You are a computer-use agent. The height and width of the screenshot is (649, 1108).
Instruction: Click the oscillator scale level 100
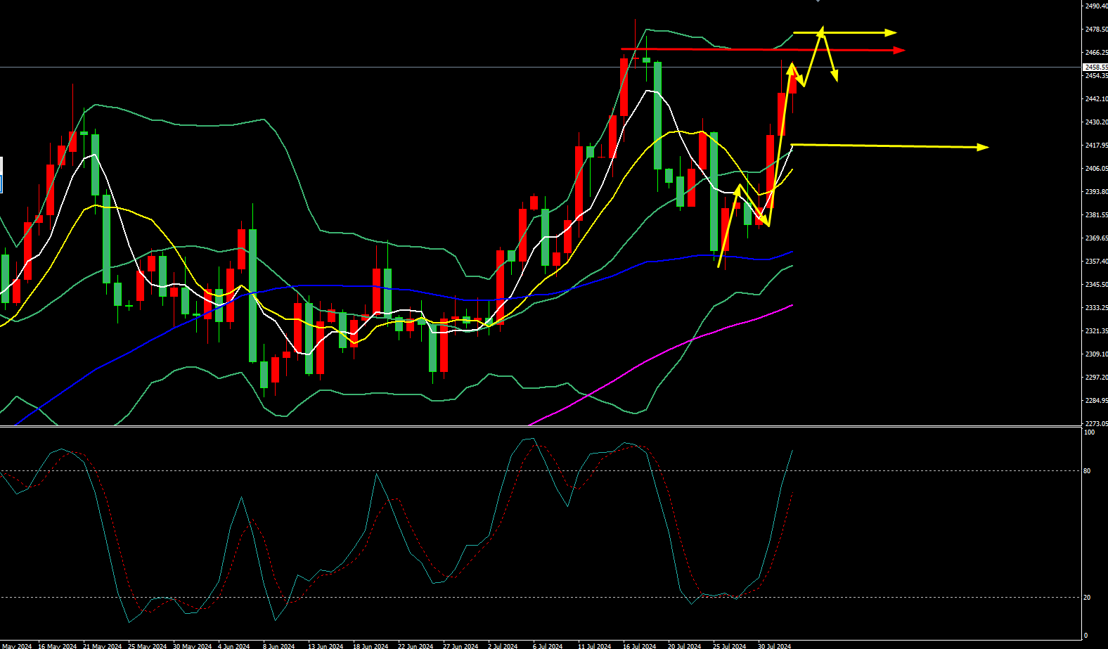1089,432
